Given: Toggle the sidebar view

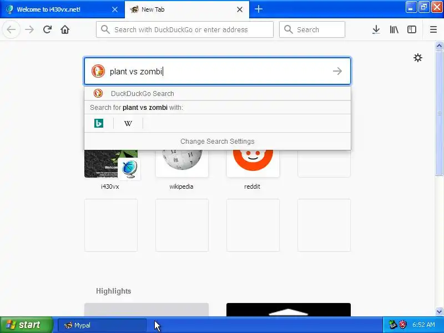Looking at the screenshot, I should tap(412, 29).
